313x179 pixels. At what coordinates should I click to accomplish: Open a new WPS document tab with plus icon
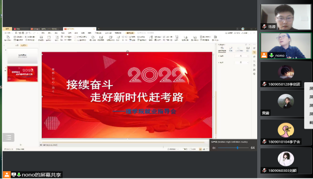[99, 29]
